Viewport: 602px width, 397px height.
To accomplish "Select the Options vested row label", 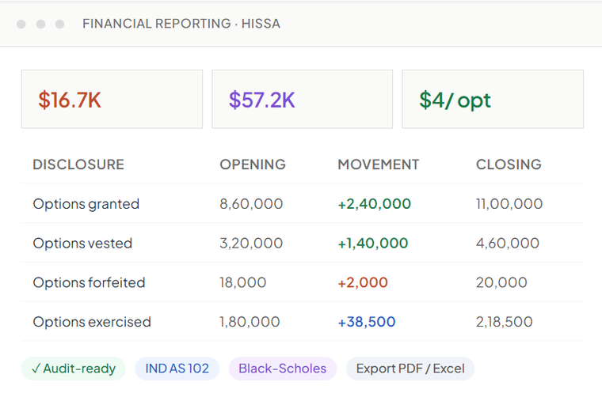I will click(82, 244).
